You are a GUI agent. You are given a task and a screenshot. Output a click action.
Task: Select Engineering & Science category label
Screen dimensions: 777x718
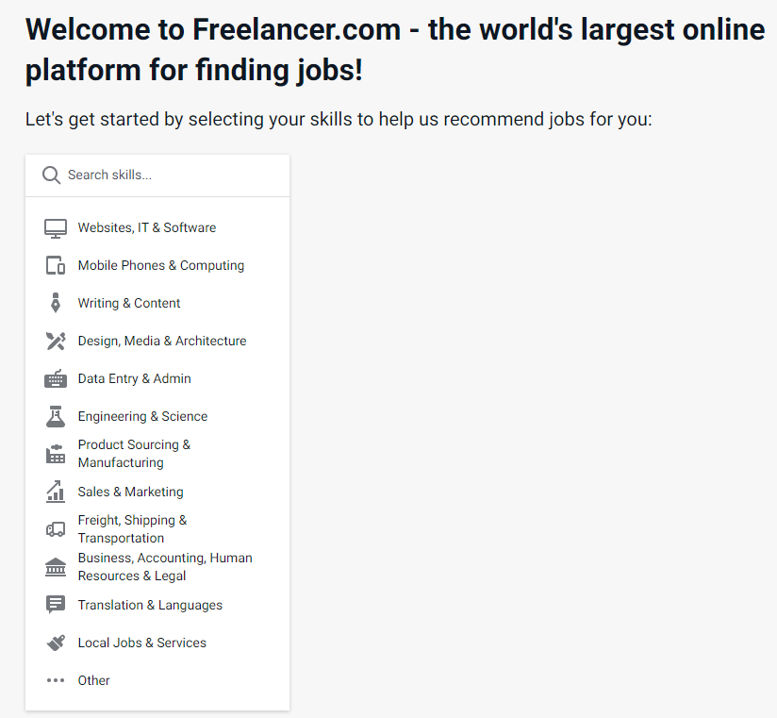142,416
